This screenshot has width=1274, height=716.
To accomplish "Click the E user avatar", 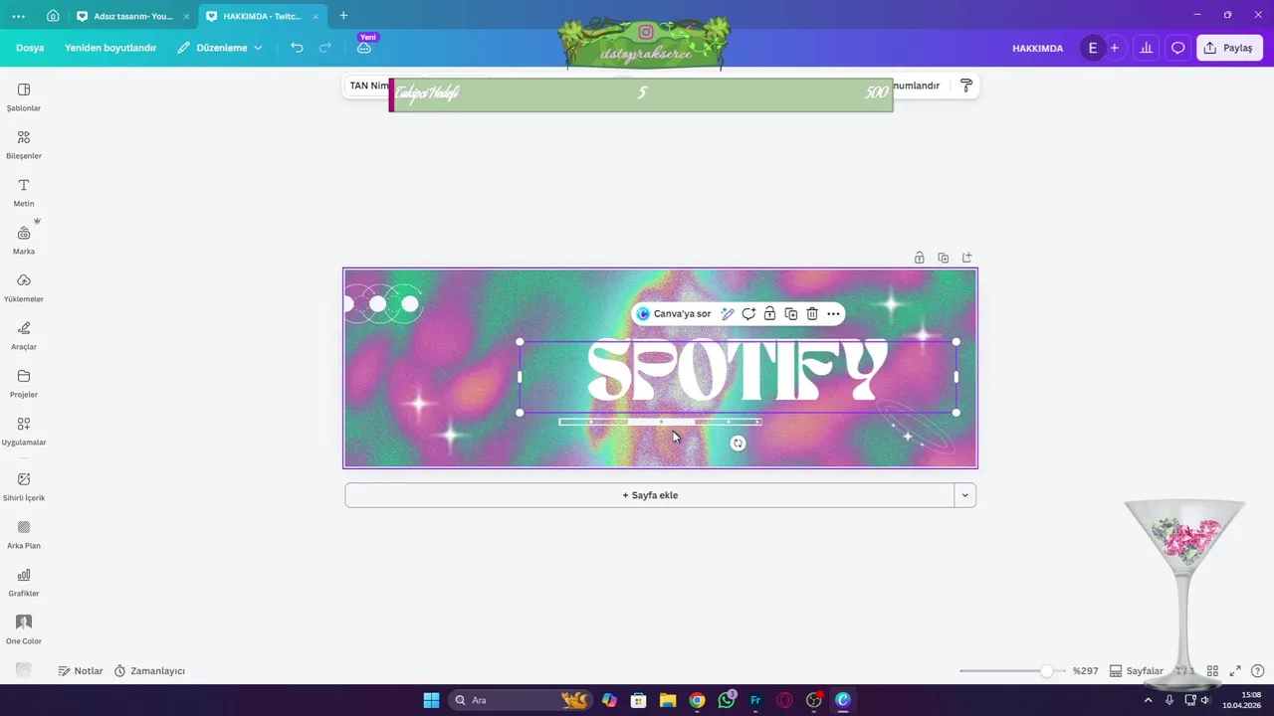I will coord(1093,48).
